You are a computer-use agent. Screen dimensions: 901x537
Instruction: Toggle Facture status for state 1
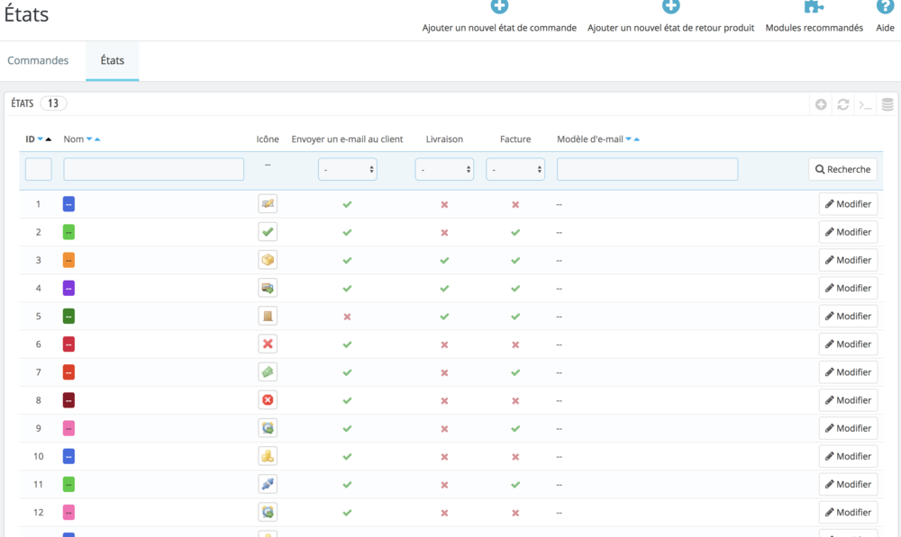click(515, 204)
